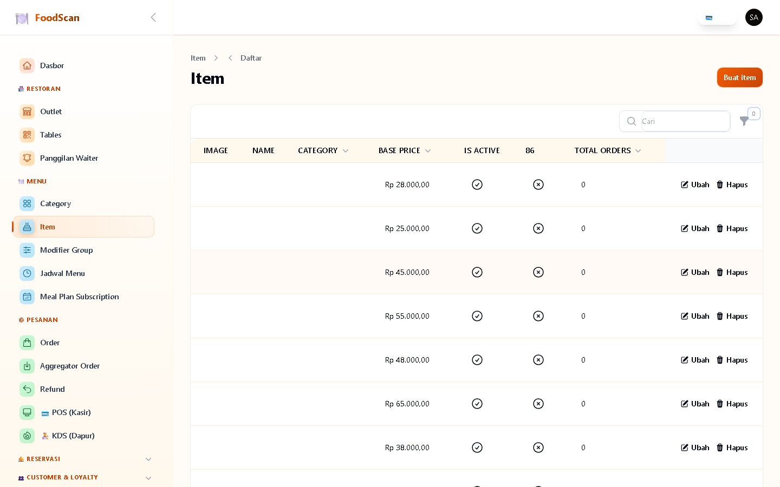
Task: Open Jadwal Menu in the sidebar
Action: (x=83, y=273)
